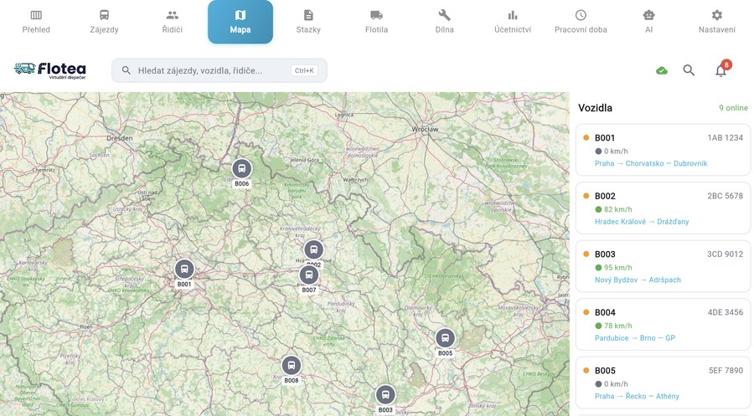The width and height of the screenshot is (754, 416).
Task: Click the Pardubice → Brno – GP route
Action: [x=635, y=337]
